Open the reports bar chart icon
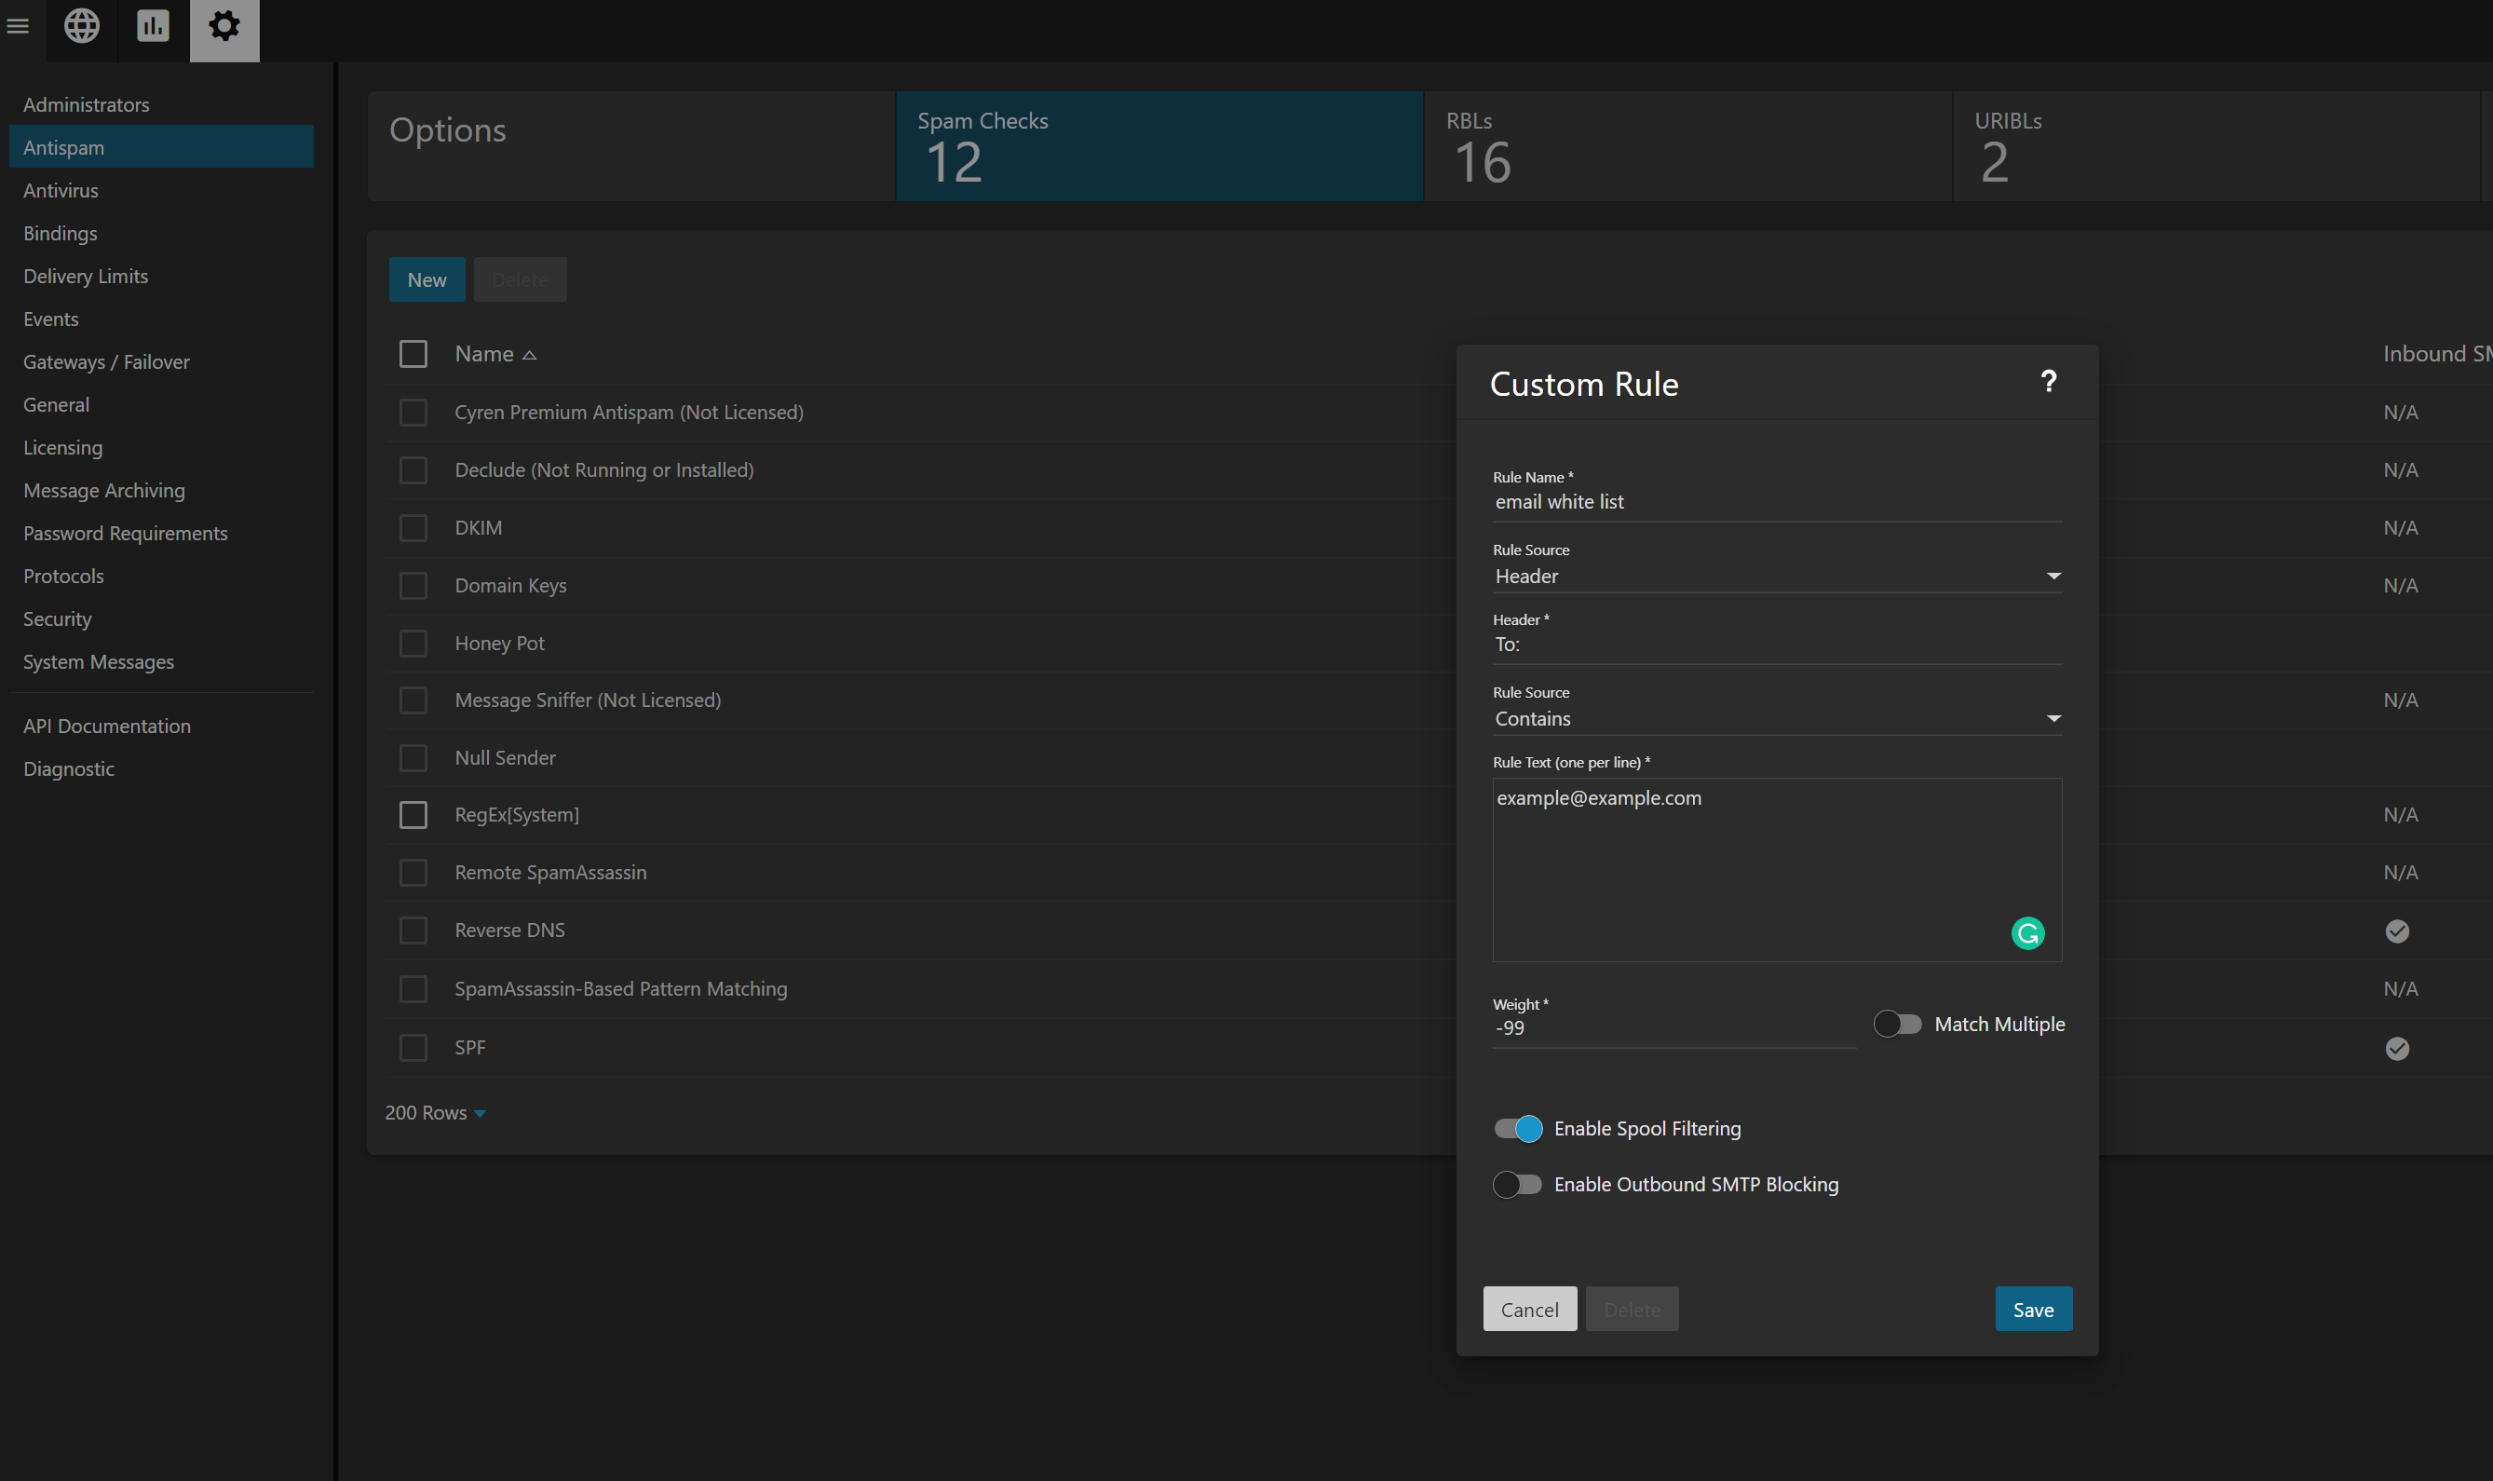The height and width of the screenshot is (1481, 2493). 153,26
